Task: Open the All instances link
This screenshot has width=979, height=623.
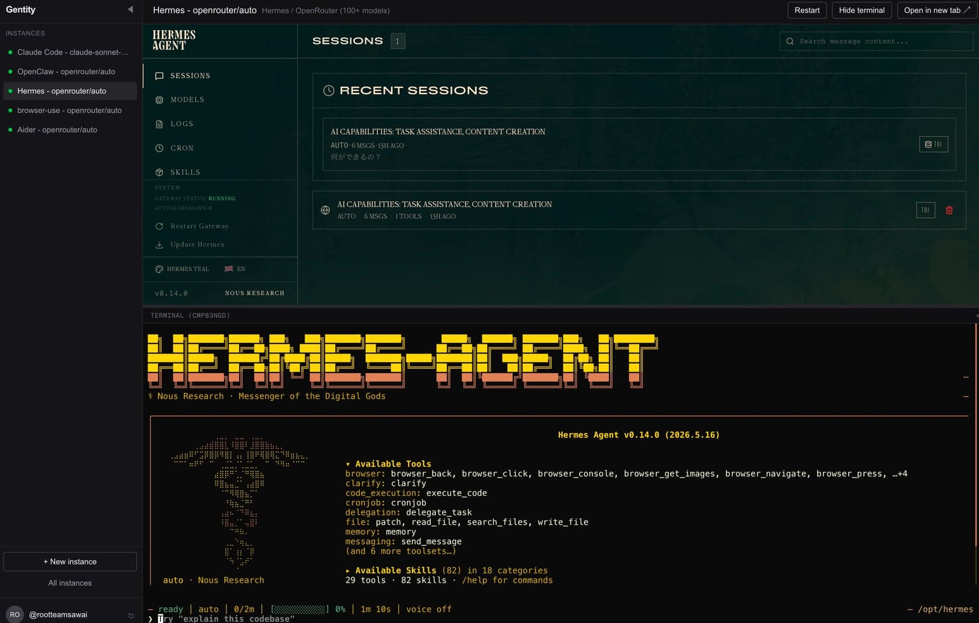Action: click(x=70, y=583)
